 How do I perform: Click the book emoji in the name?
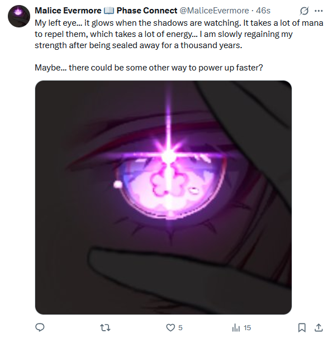(109, 11)
